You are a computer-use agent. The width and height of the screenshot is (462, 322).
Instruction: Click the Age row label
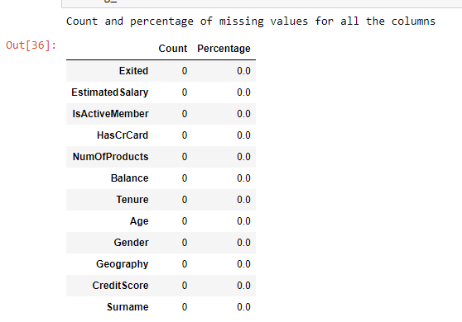pos(139,221)
